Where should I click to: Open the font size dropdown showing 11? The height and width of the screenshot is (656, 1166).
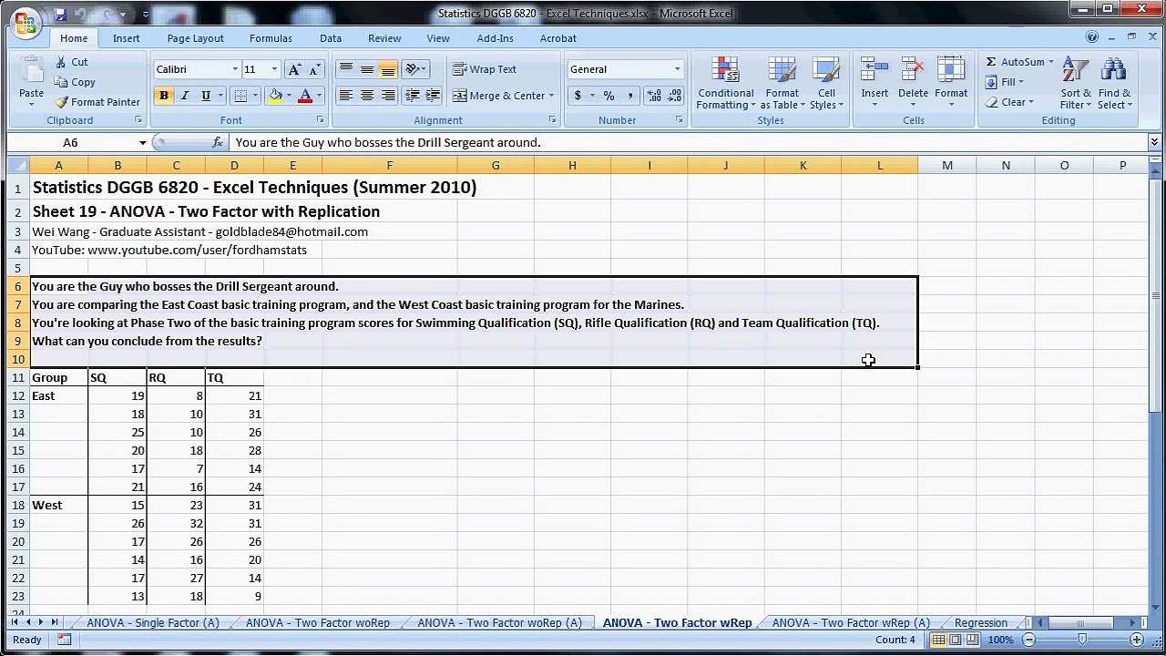pyautogui.click(x=274, y=69)
